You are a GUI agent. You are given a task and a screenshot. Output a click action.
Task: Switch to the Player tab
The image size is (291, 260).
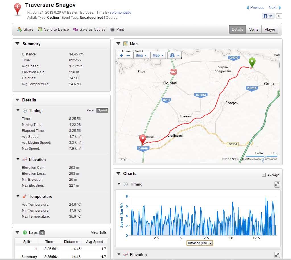click(270, 29)
